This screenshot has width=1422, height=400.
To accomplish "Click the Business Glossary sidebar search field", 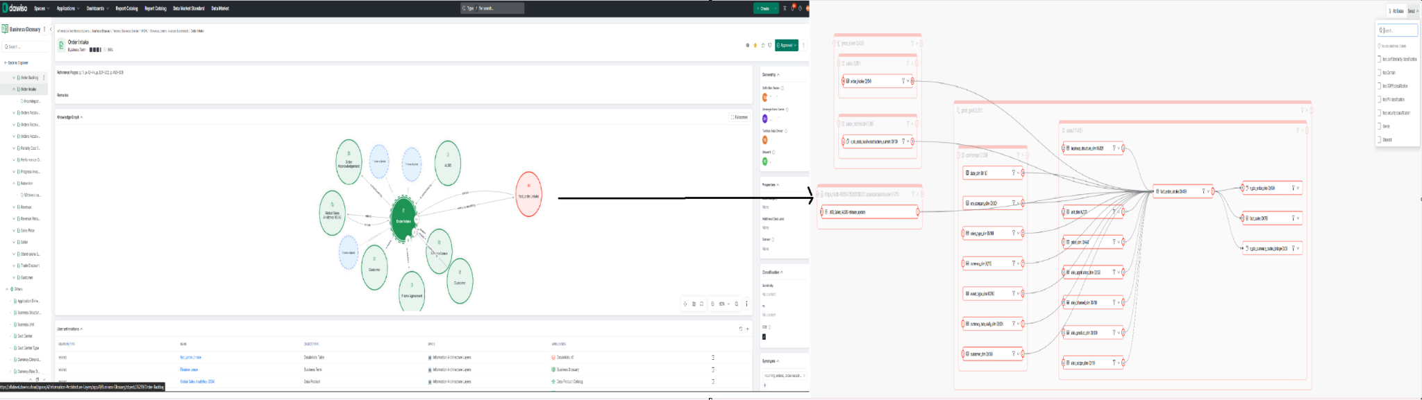I will [x=25, y=46].
